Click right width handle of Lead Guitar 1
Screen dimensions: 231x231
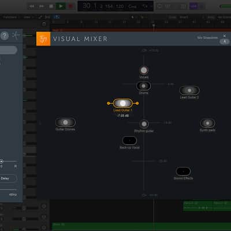[x=137, y=103]
